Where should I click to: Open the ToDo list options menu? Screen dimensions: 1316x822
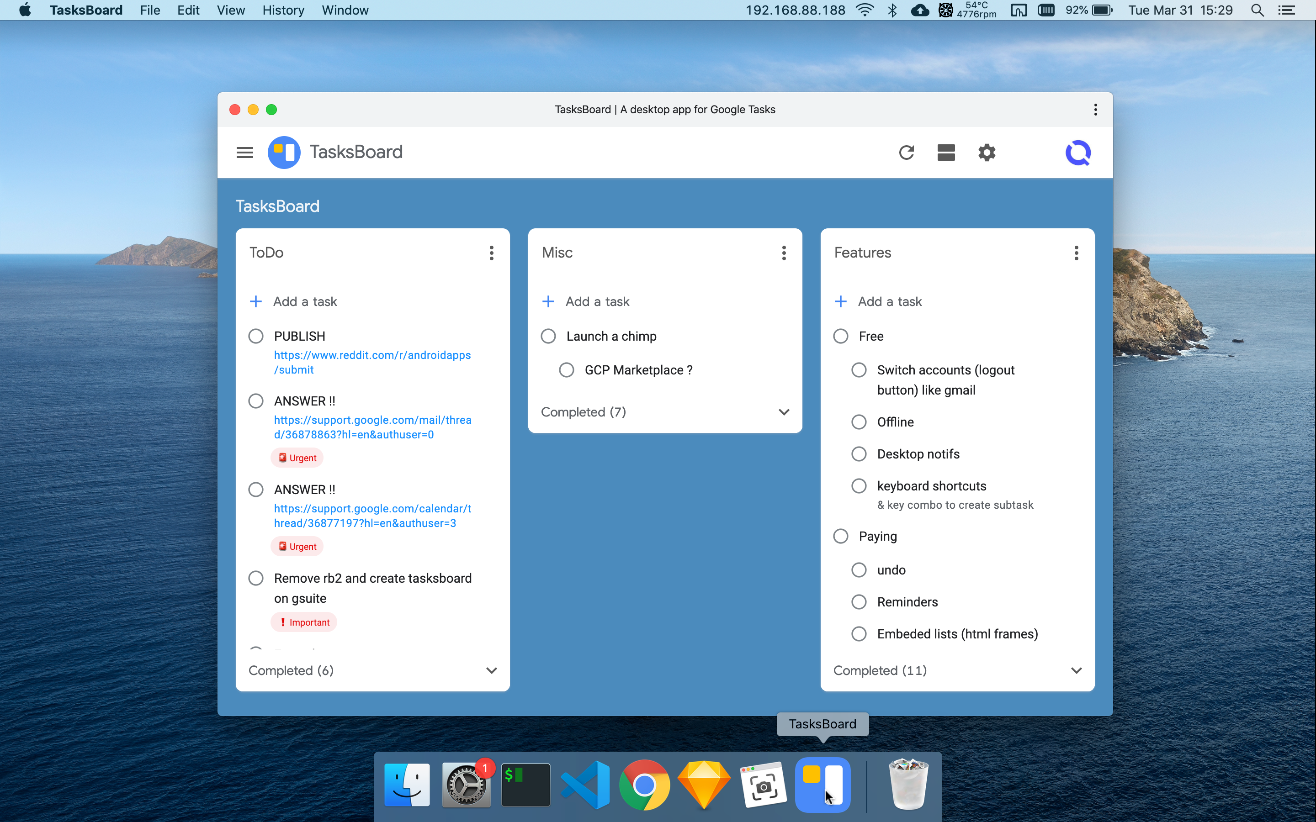click(x=491, y=253)
